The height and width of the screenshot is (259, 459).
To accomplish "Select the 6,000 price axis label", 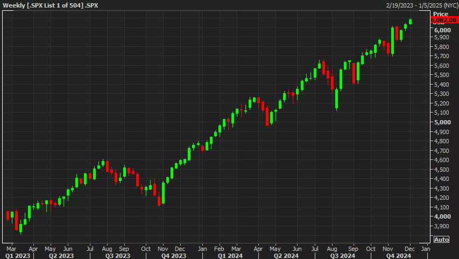I will [442, 30].
